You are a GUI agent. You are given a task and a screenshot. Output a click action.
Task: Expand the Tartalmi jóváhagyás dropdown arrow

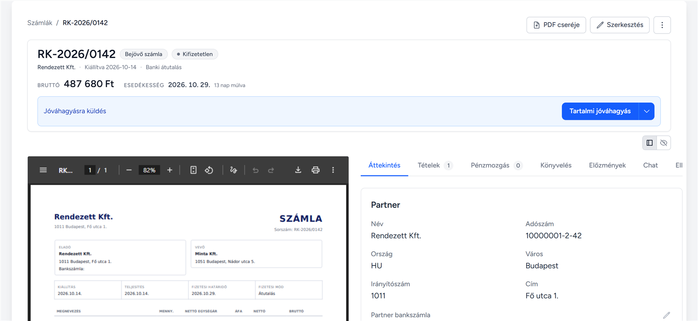[647, 111]
